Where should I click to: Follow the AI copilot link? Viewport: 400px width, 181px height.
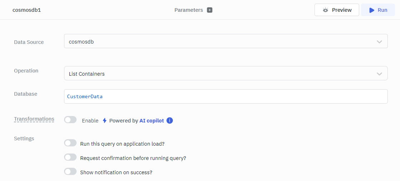coord(151,121)
